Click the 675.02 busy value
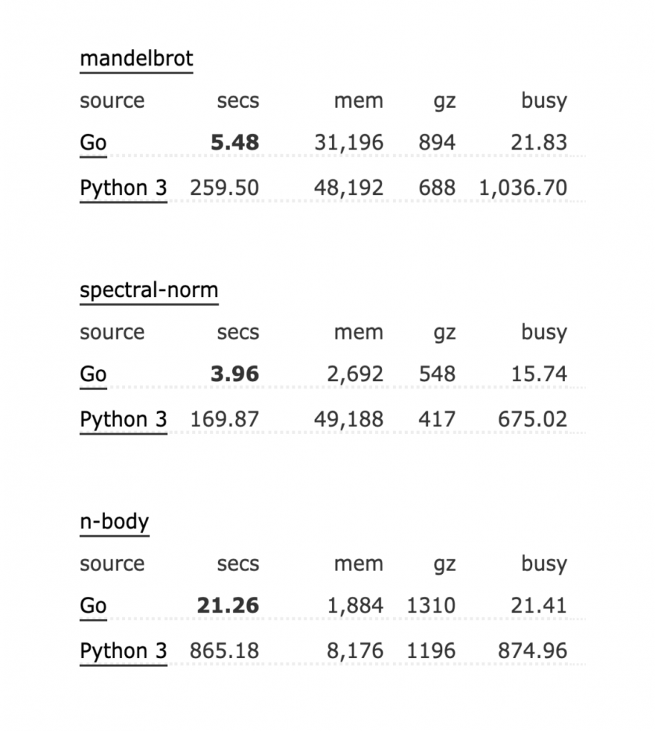Viewport: 655px width, 731px height. (x=532, y=420)
